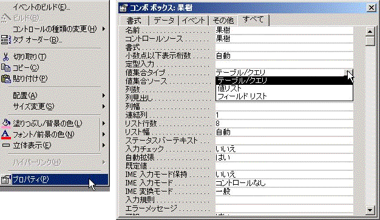380x220 pixels.
Task: Click the 小数点以下表示桁数 value field
Action: pos(284,56)
